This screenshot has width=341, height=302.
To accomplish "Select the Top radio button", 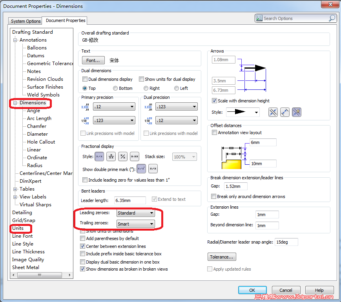I will [85, 88].
